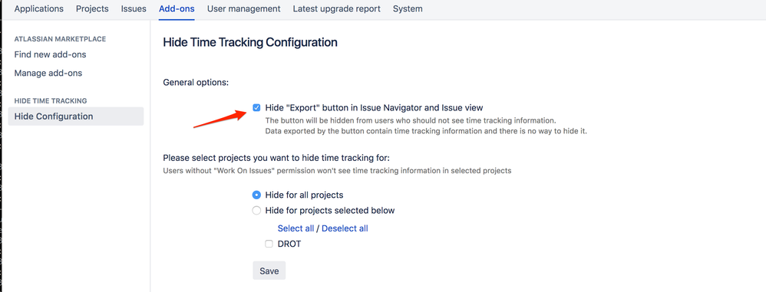Click the Hide Time Tracking Configuration heading
Screen dimensions: 766x292
pyautogui.click(x=250, y=42)
